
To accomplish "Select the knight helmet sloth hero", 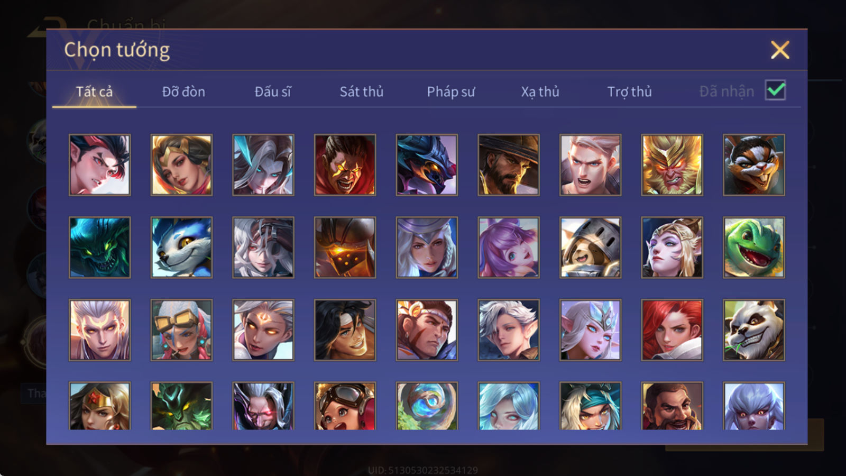I will pos(590,248).
